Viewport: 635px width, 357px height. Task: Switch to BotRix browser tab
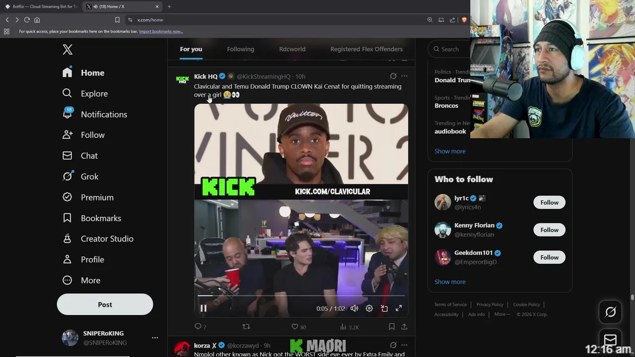(41, 6)
